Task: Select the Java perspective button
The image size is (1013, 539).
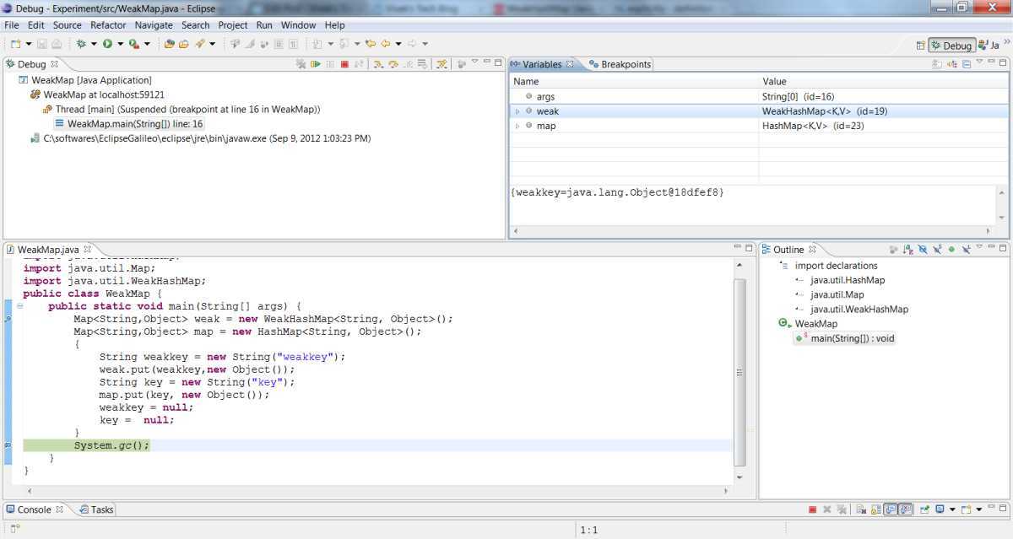Action: click(x=989, y=46)
